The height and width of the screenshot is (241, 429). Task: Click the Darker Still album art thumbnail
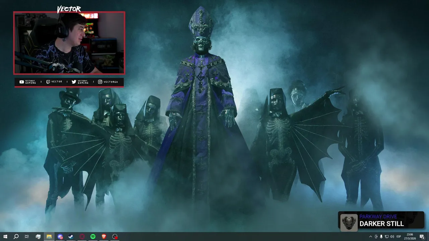(349, 222)
